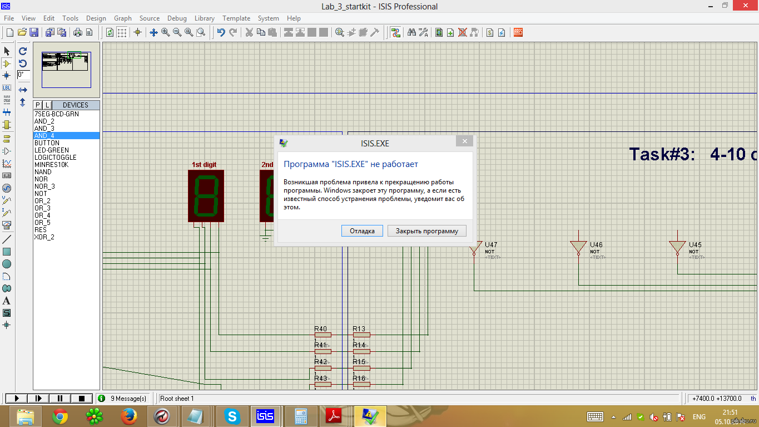This screenshot has width=759, height=427.
Task: Mirror horizontally with X-mirror arrow icon
Action: [x=23, y=90]
